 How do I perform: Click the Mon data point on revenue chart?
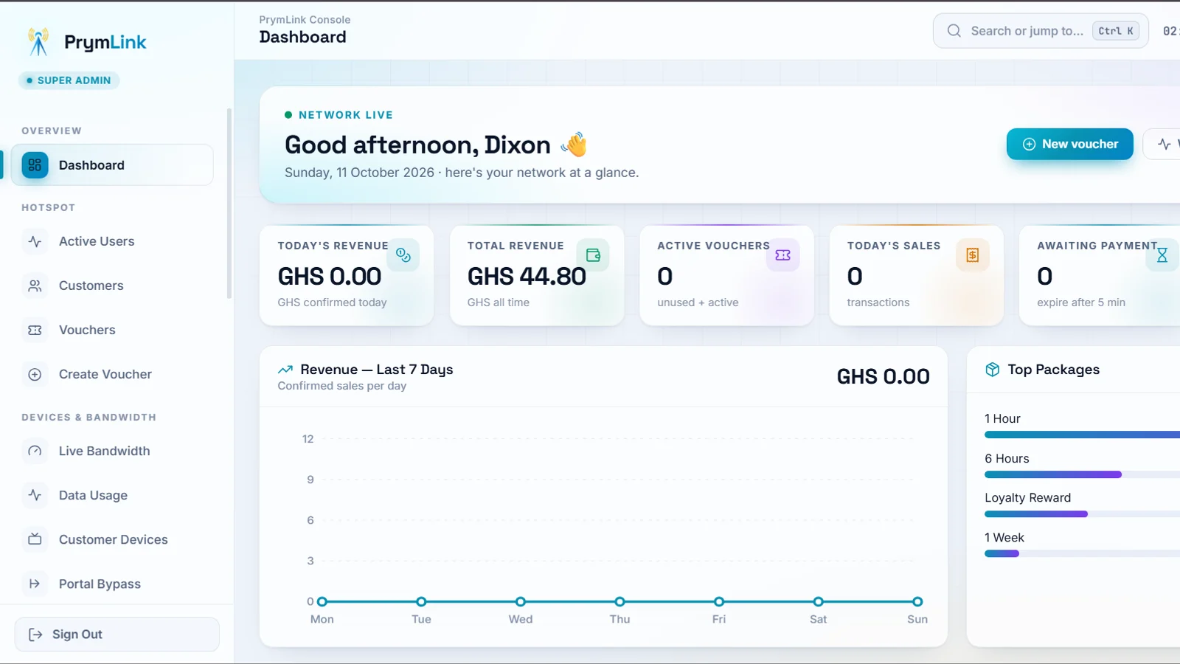coord(322,601)
